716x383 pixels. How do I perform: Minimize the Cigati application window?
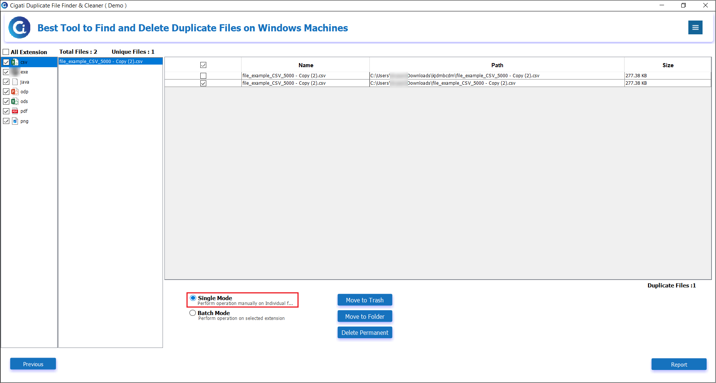tap(661, 5)
